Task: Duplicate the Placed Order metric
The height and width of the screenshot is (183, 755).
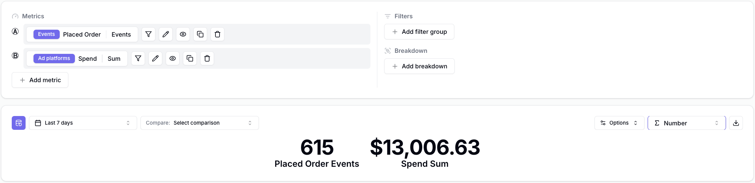Action: pos(200,34)
